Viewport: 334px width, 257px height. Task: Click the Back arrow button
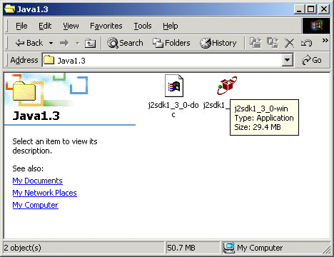29,43
